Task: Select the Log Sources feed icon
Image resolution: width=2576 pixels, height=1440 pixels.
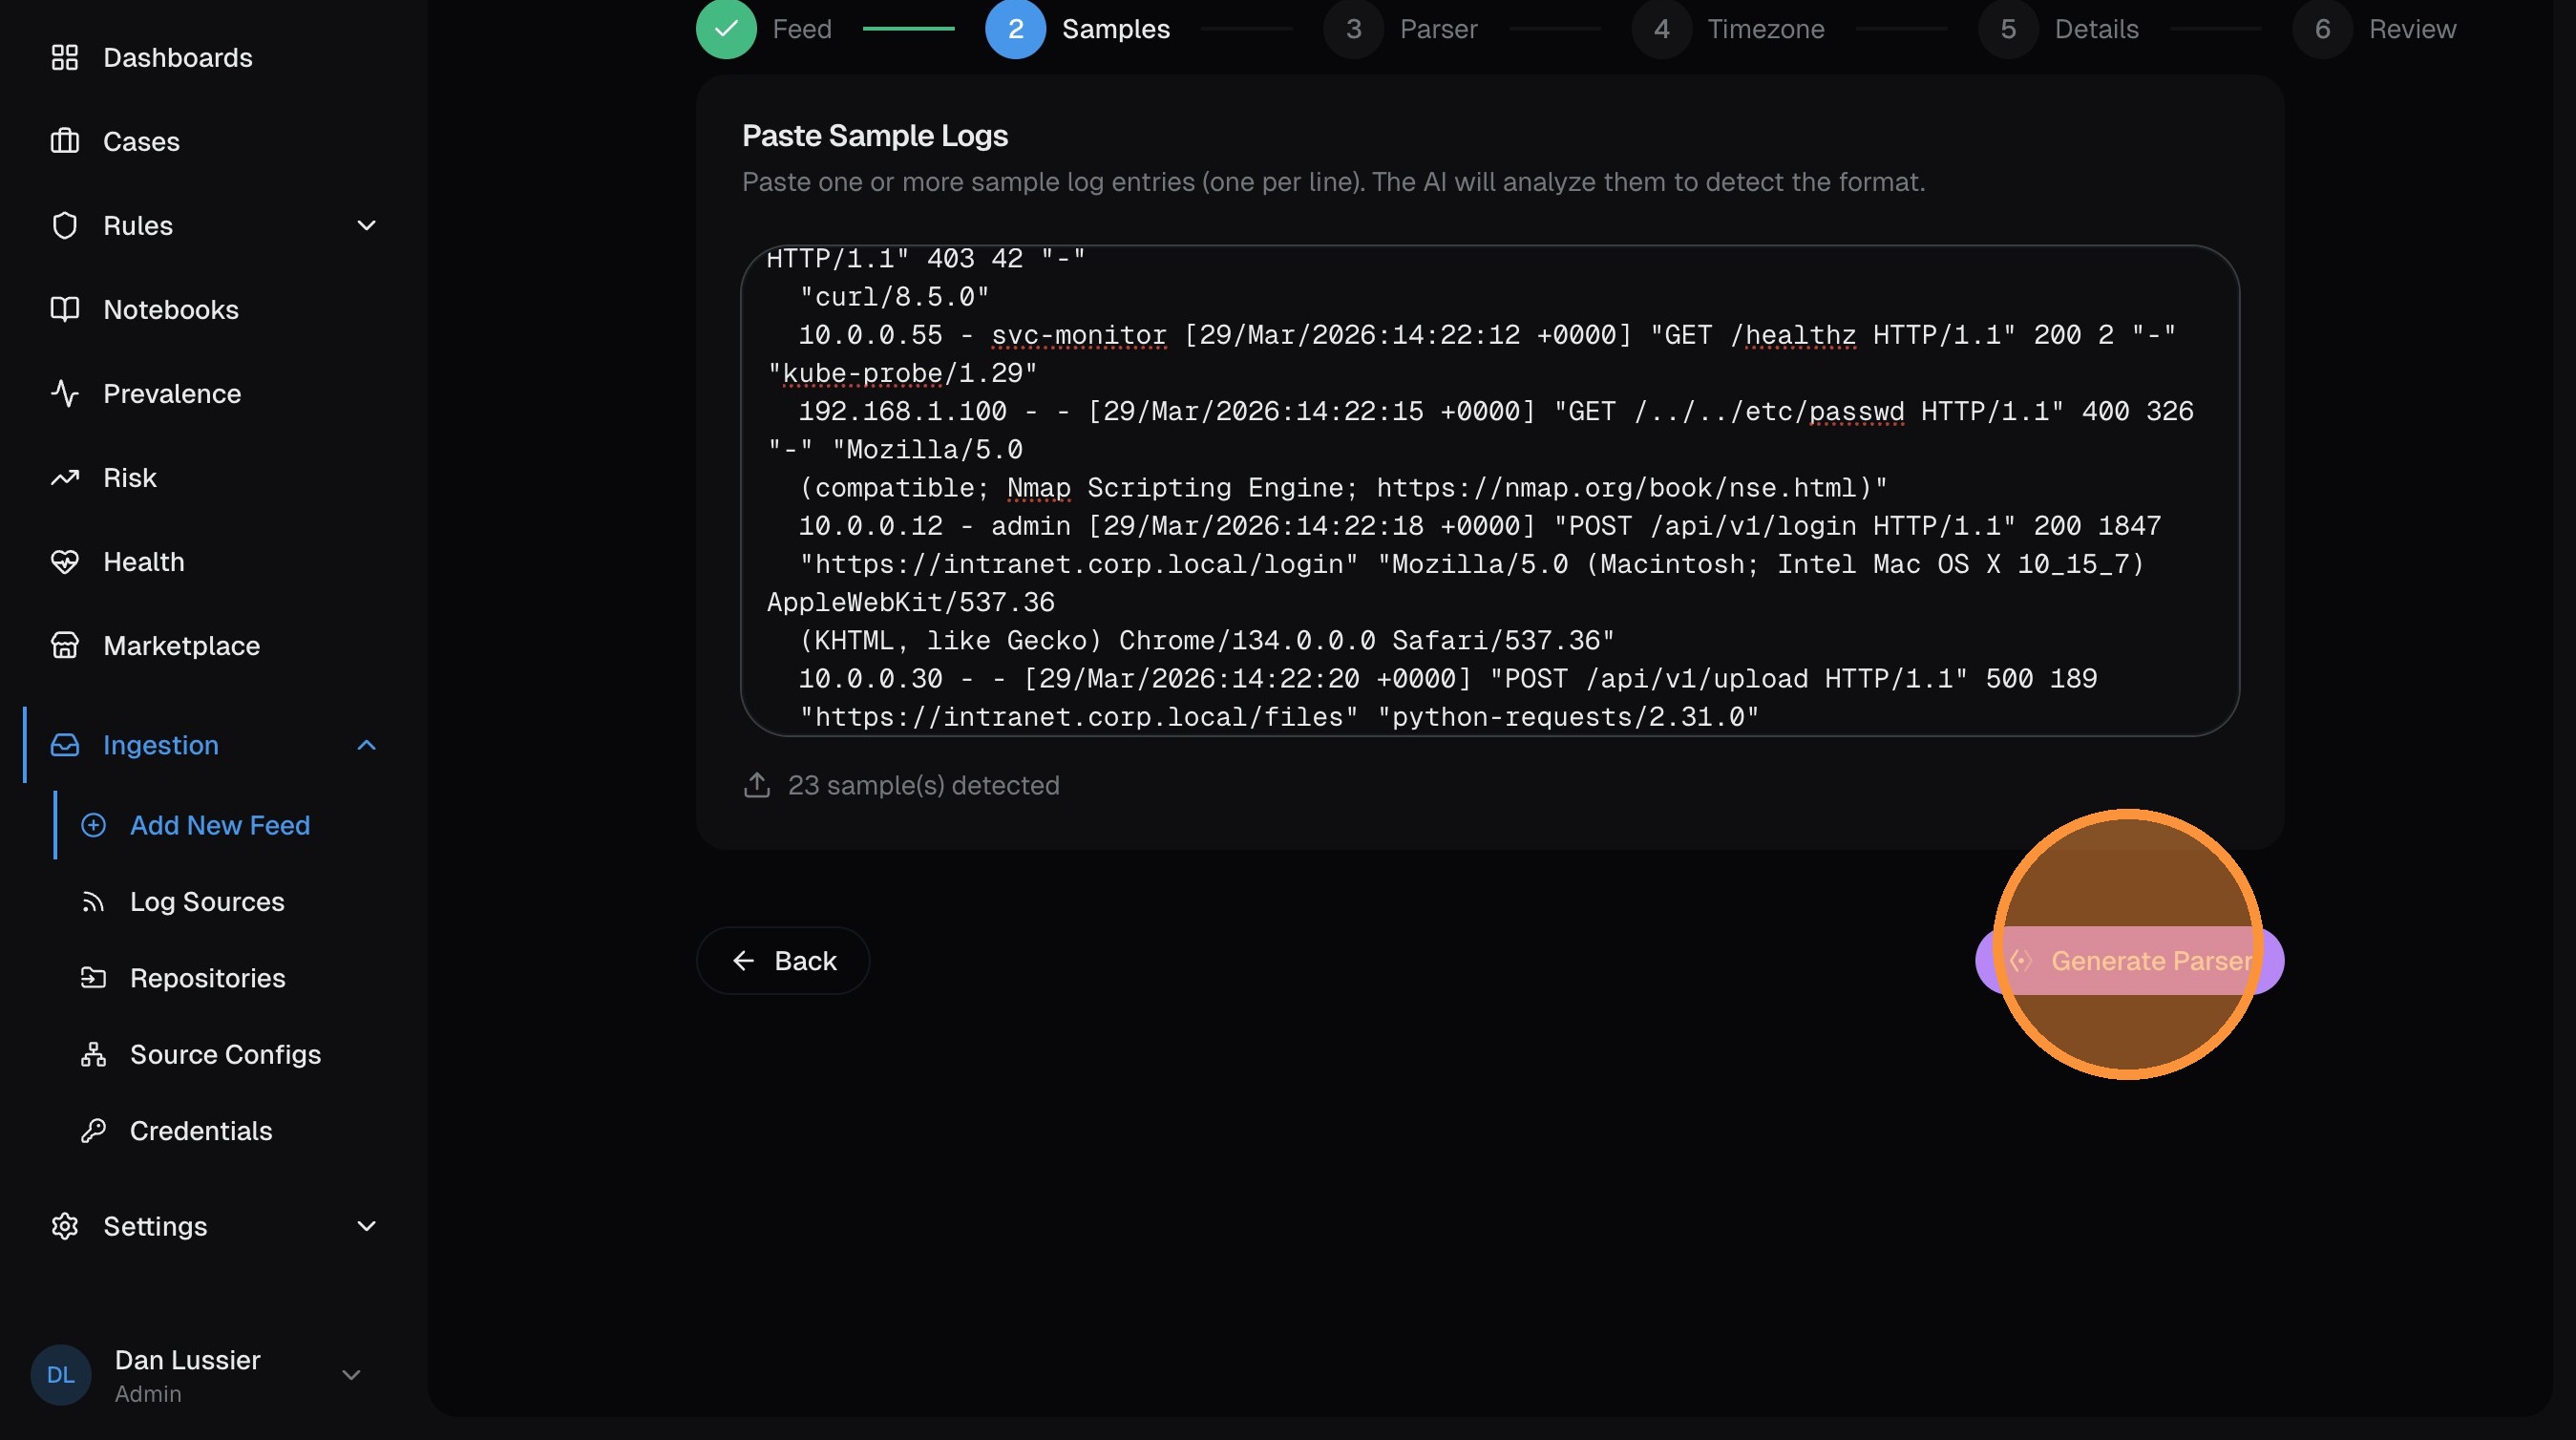Action: (94, 901)
